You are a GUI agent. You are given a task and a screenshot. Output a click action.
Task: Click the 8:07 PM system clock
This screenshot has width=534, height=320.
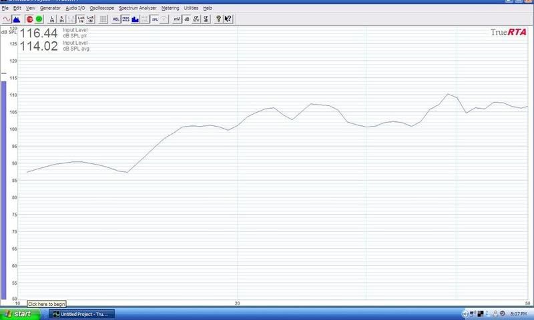point(519,314)
